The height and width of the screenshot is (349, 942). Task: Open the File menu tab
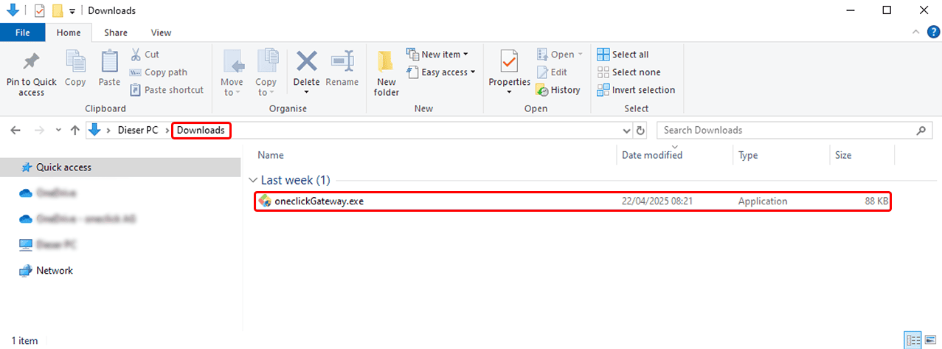click(22, 32)
